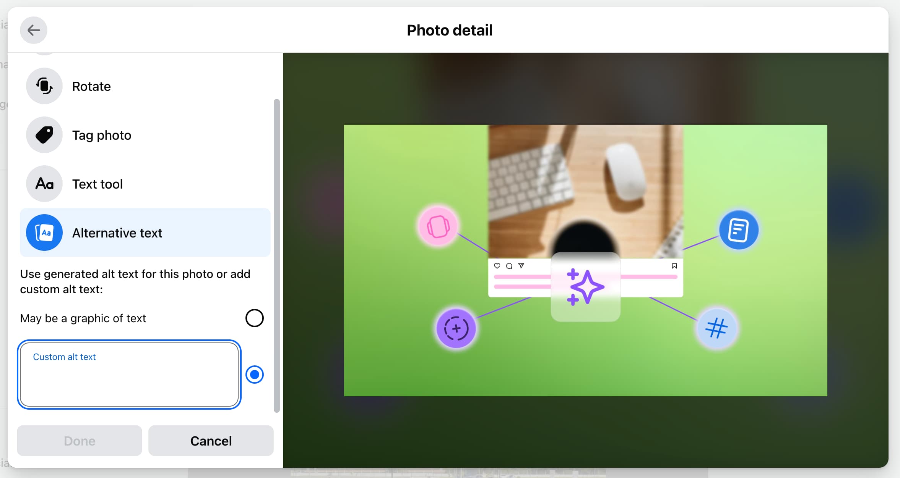This screenshot has width=900, height=478.
Task: Cancel the alt text changes
Action: click(211, 441)
